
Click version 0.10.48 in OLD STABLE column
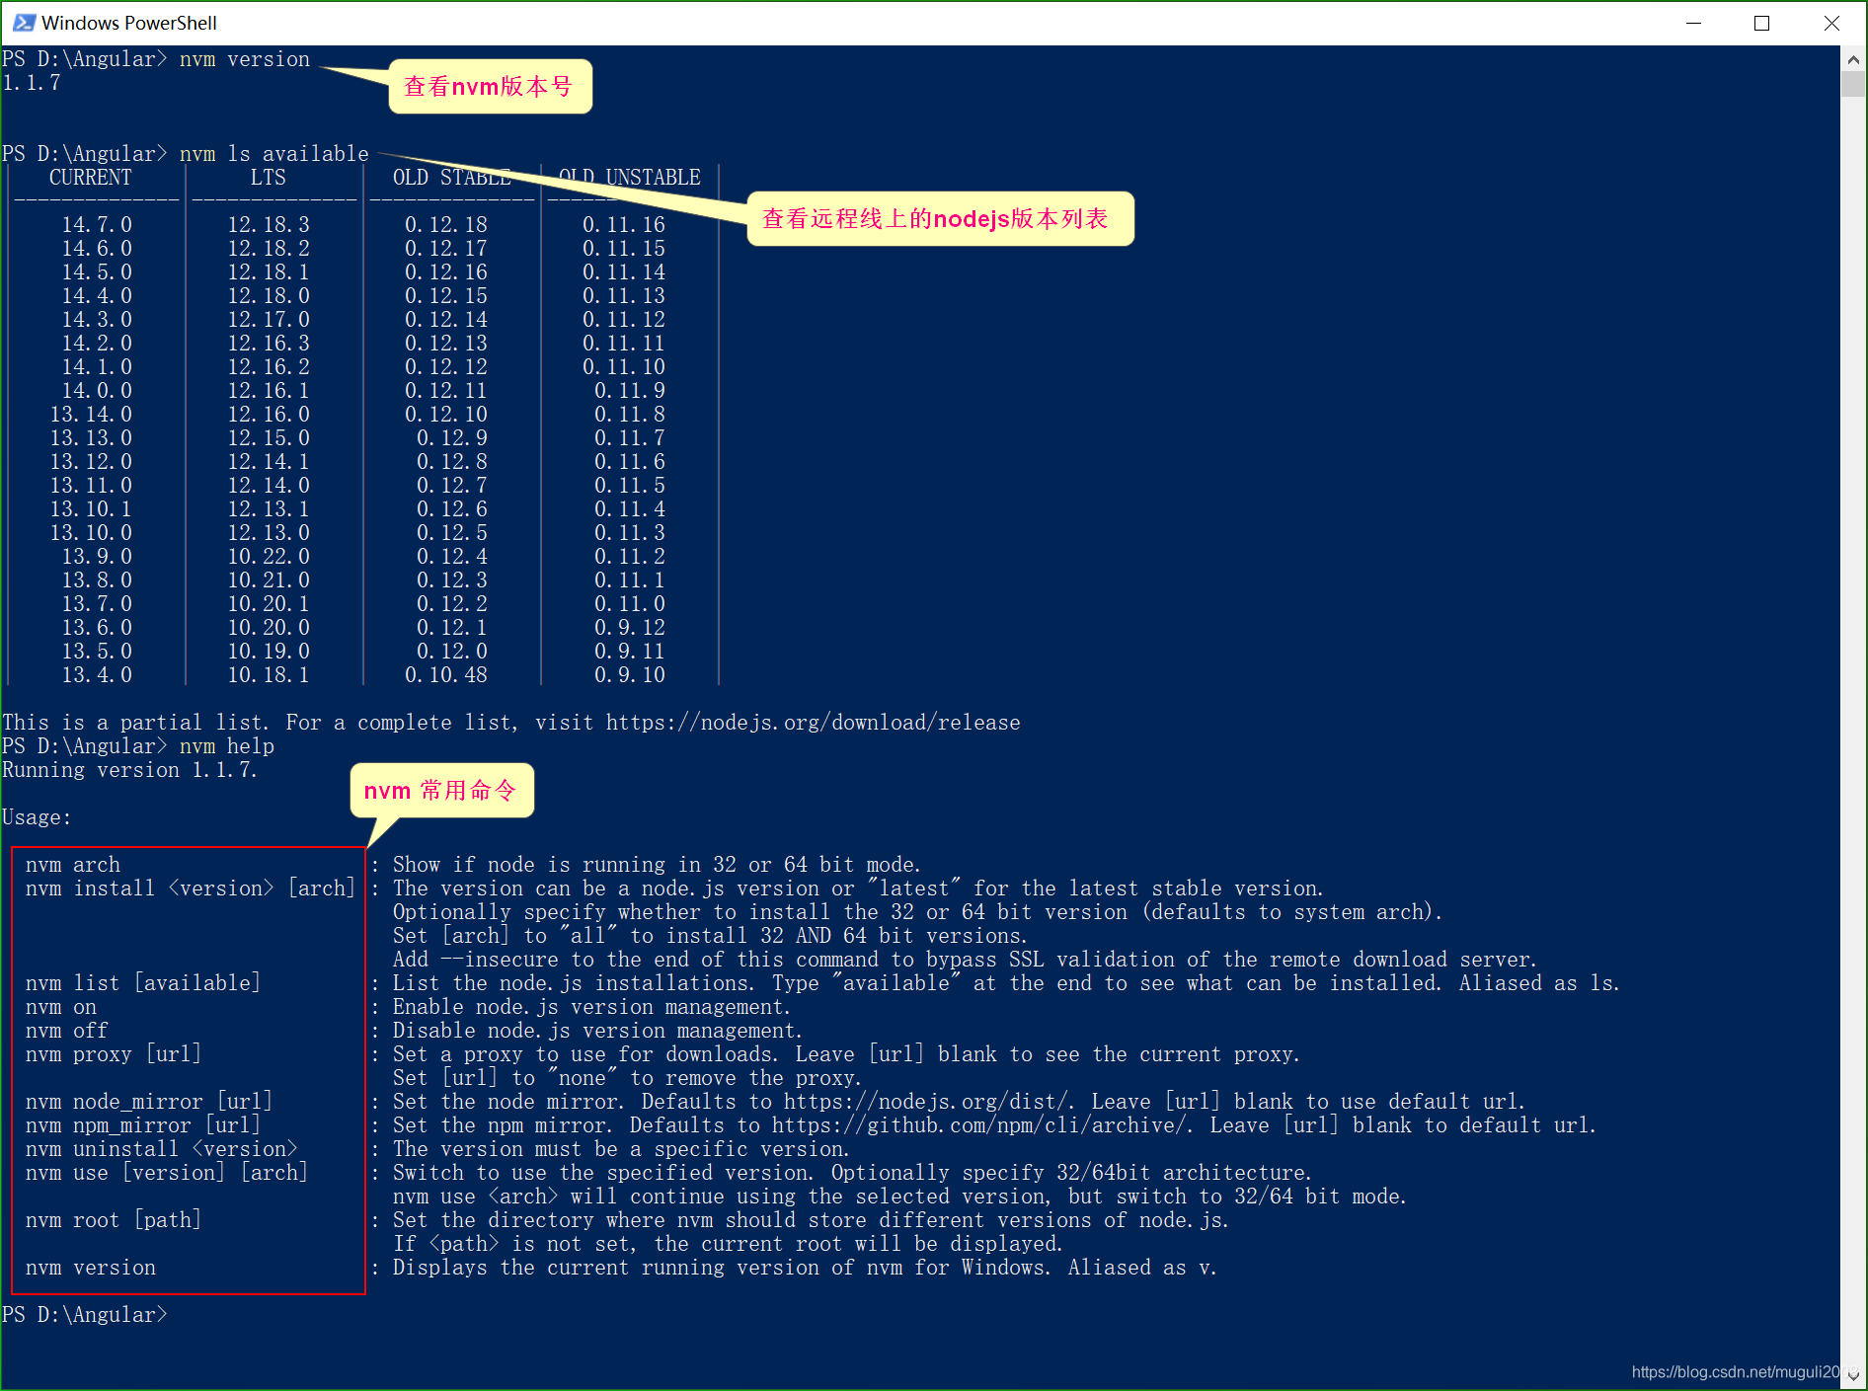point(446,675)
